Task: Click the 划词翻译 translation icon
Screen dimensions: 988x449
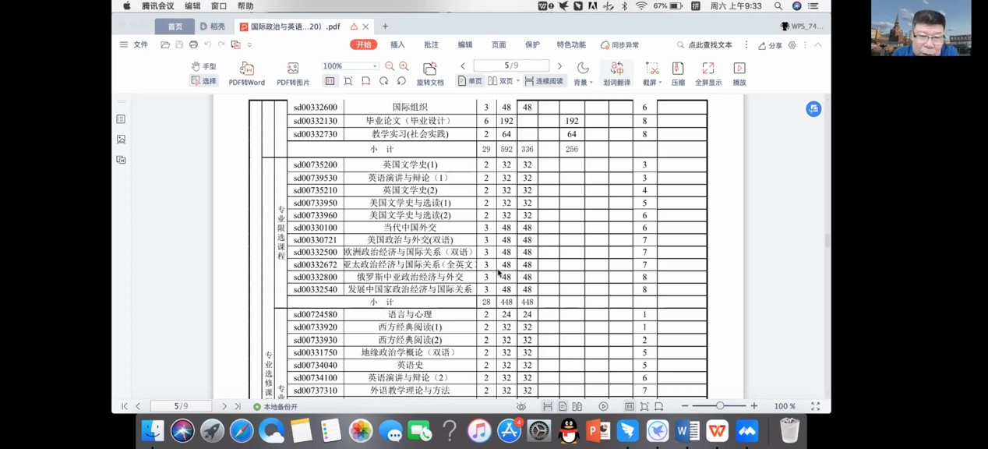Action: (x=616, y=69)
